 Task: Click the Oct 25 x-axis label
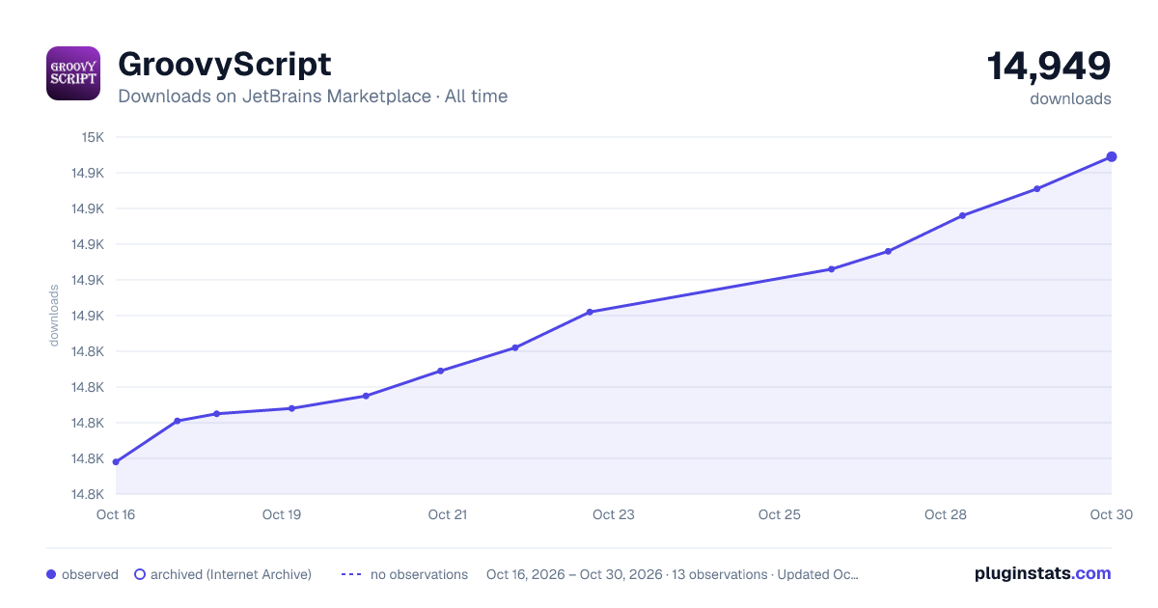[x=780, y=514]
